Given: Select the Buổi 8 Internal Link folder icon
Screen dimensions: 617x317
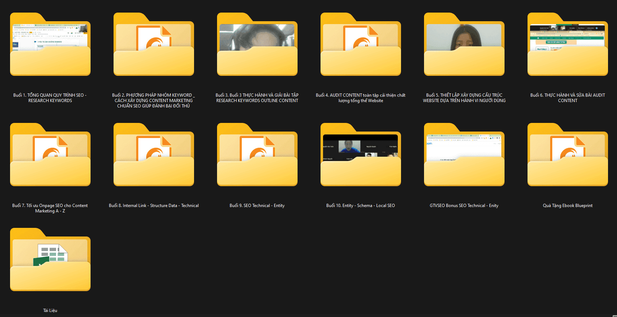Looking at the screenshot, I should 154,155.
